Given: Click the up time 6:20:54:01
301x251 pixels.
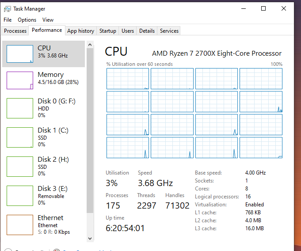Looking at the screenshot, I should 125,228.
